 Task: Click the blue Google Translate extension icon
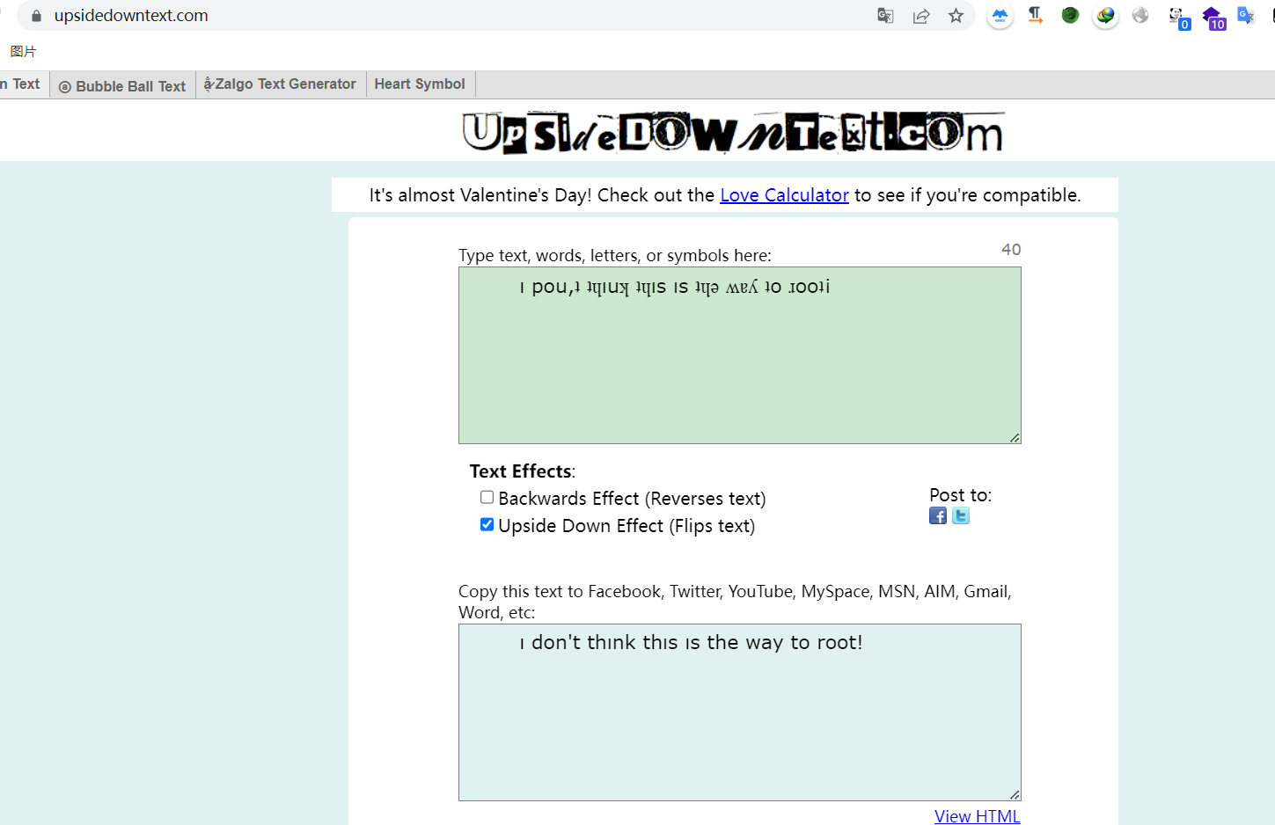[1246, 16]
